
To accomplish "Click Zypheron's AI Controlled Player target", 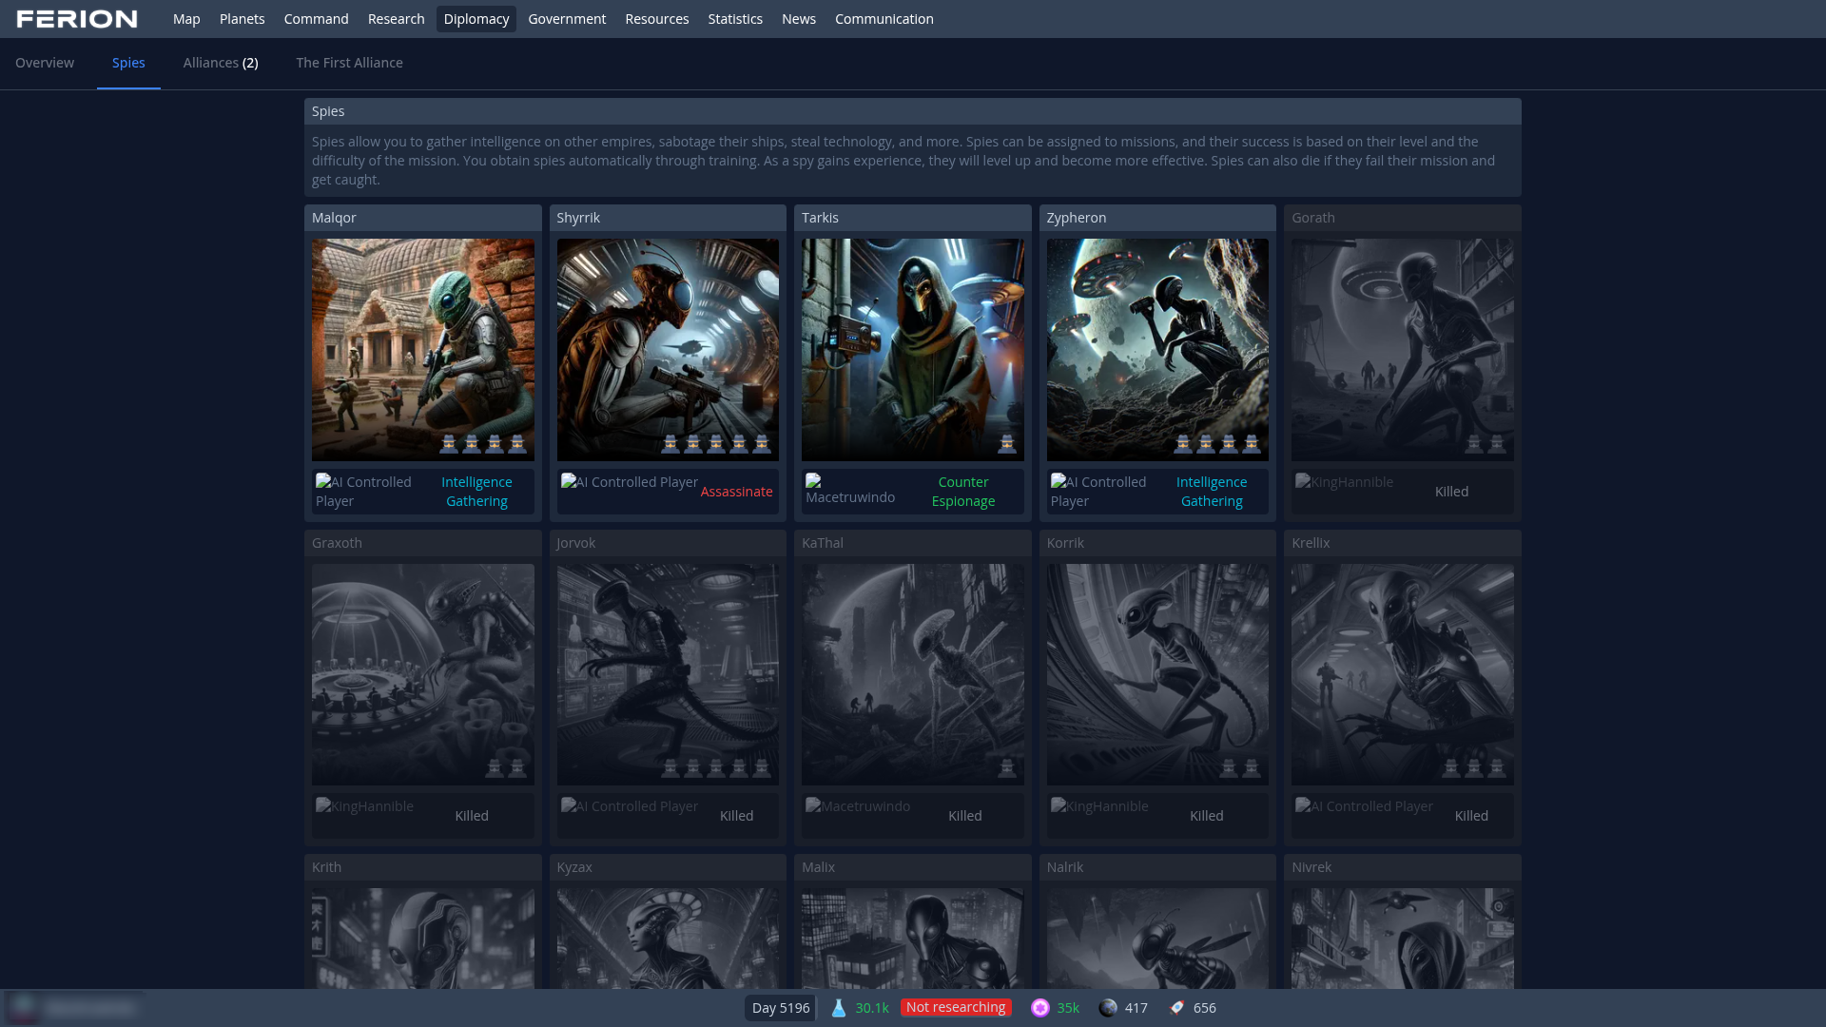I will point(1099,492).
